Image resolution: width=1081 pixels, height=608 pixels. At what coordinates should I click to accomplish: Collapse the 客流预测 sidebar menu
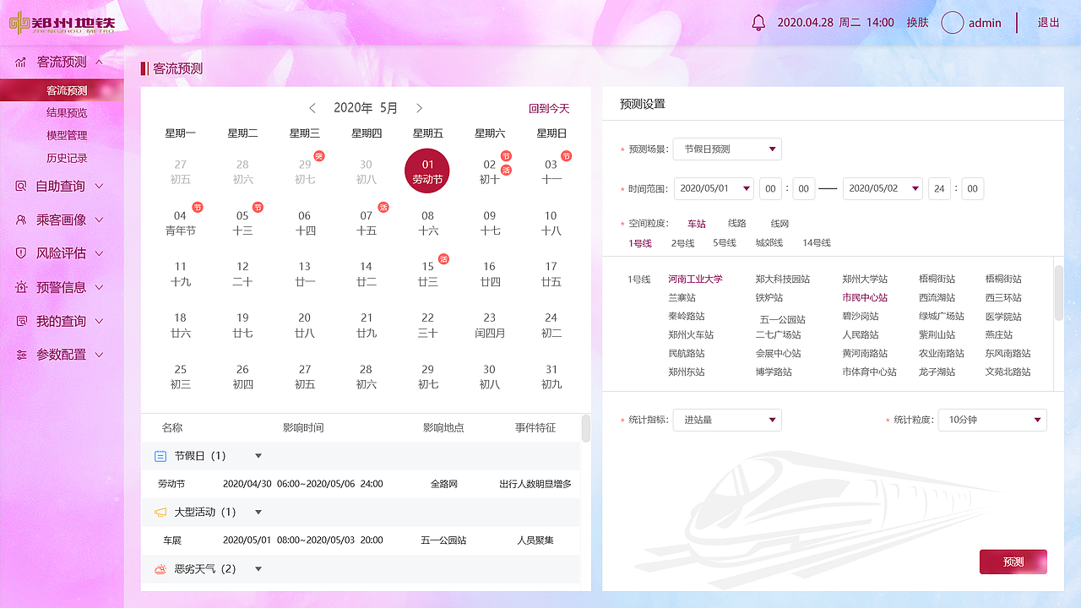pyautogui.click(x=100, y=62)
